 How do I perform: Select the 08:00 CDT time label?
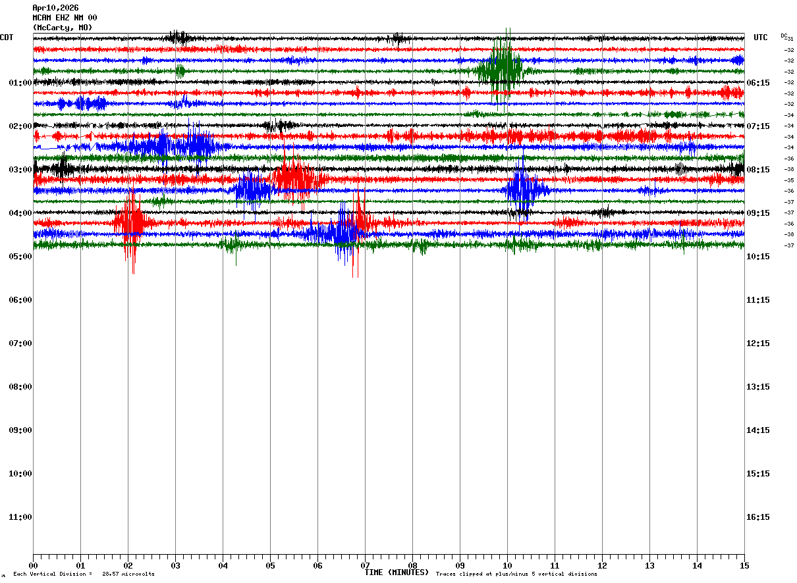click(x=20, y=387)
